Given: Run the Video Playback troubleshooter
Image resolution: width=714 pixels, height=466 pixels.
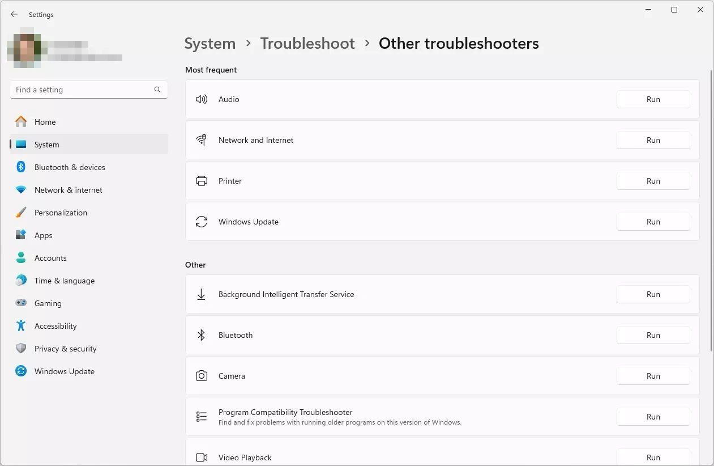Looking at the screenshot, I should click(653, 457).
